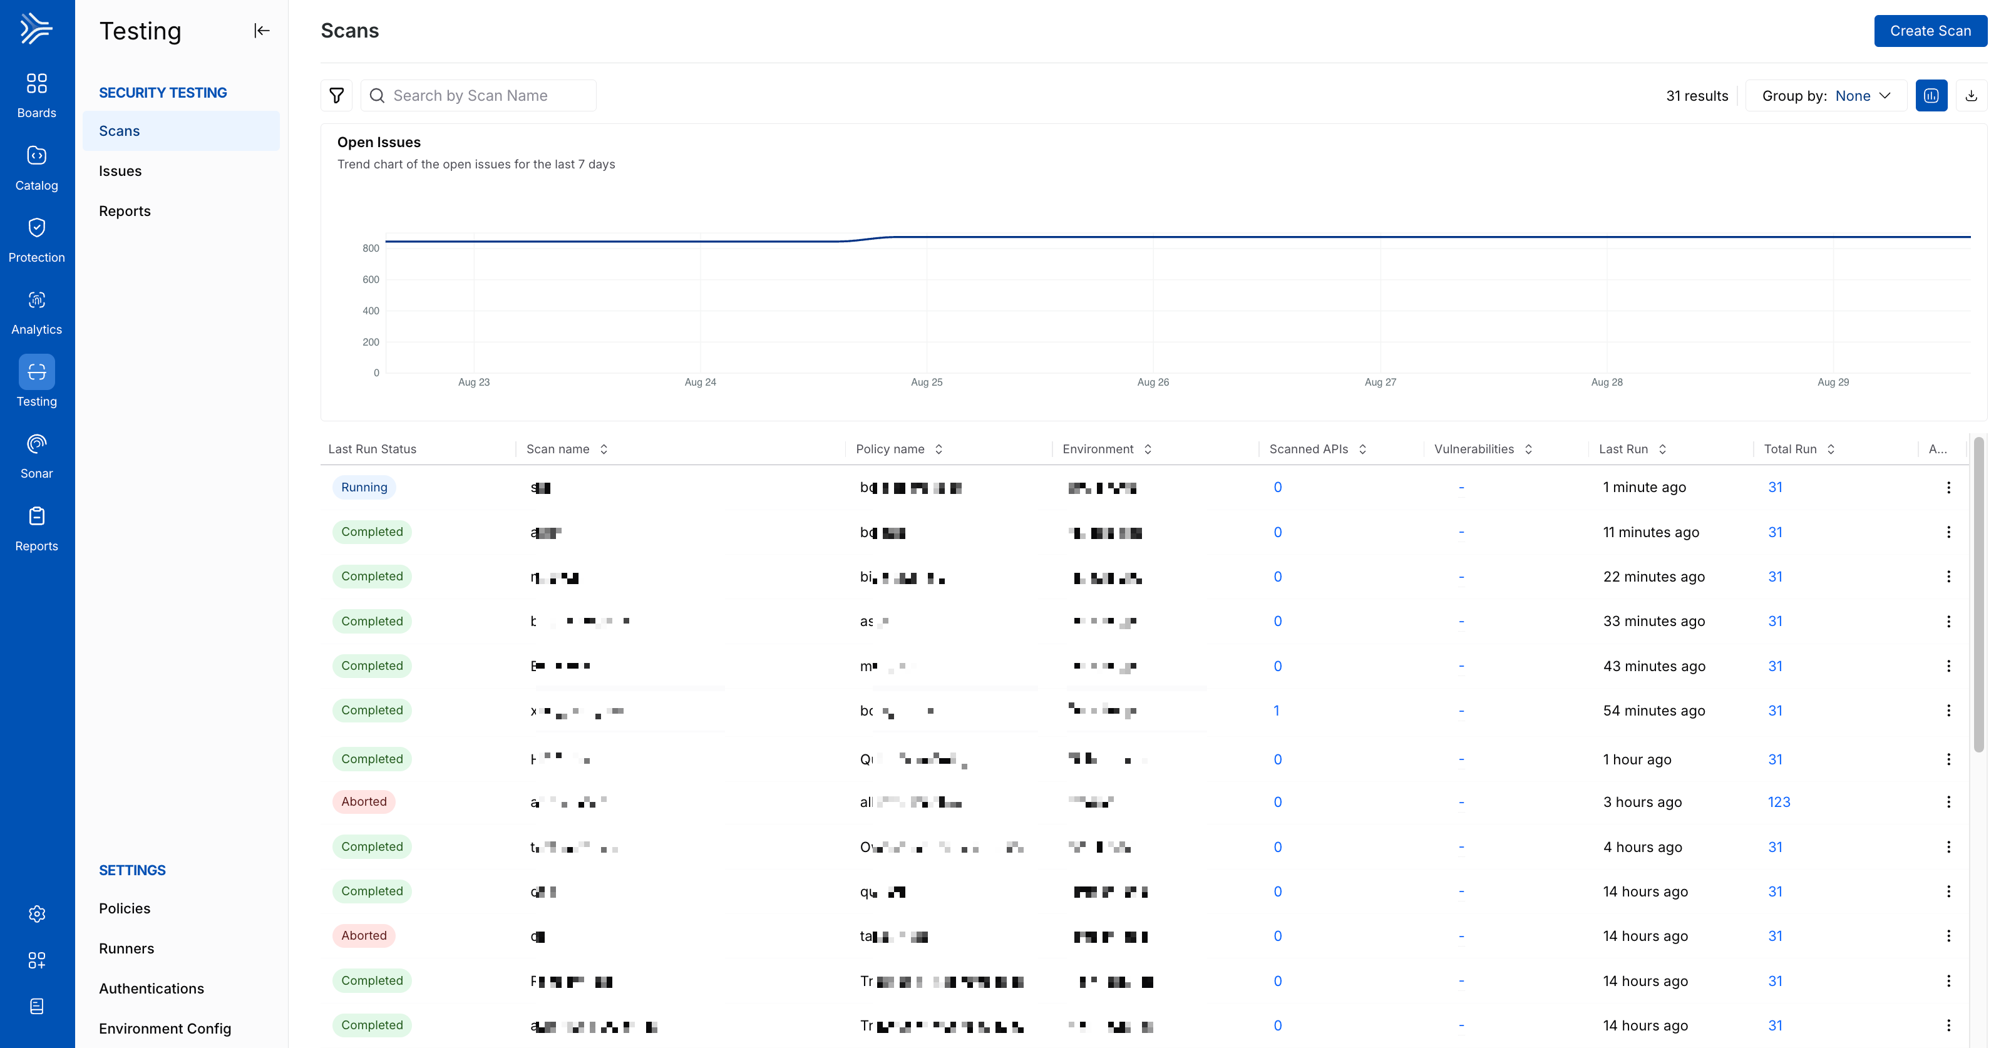2016x1048 pixels.
Task: Open total run count 123 link
Action: [x=1778, y=801]
